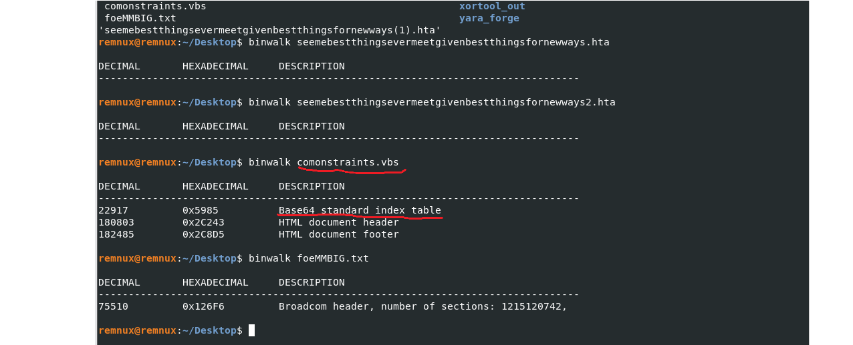853x345 pixels.
Task: Click the first binwalk newways.hta command
Action: (429, 42)
